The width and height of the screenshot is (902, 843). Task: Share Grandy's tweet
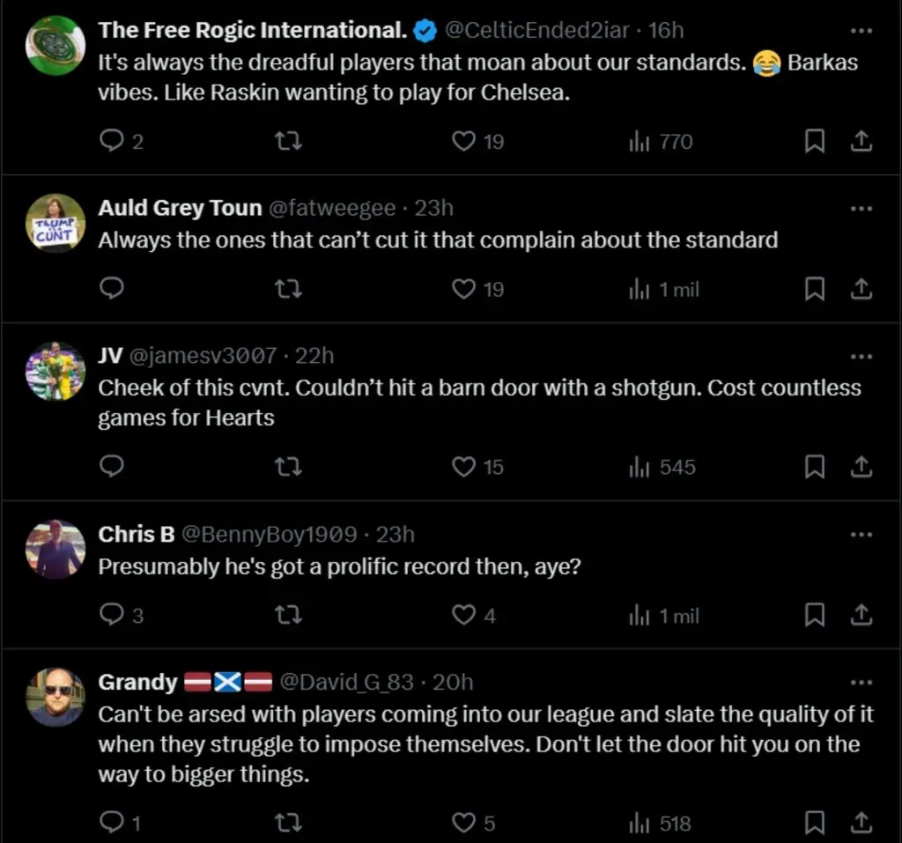click(862, 823)
